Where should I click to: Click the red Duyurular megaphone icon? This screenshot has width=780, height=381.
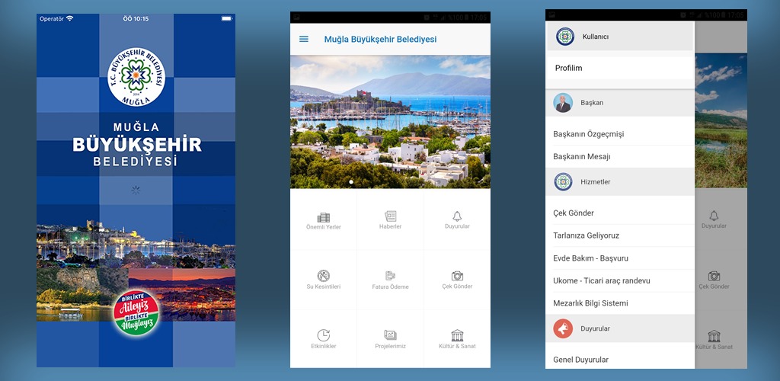[563, 328]
